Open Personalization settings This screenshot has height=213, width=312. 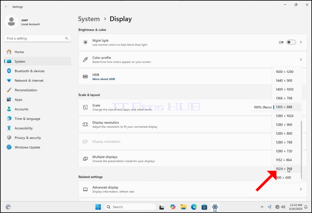[38, 90]
